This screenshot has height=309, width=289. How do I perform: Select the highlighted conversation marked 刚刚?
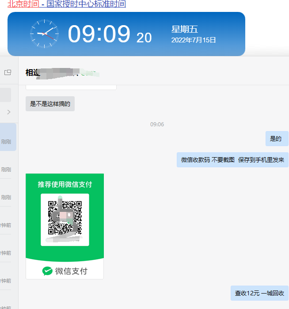coord(8,137)
